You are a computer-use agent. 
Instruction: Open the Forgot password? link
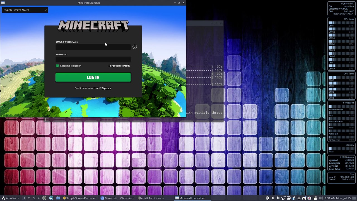pyautogui.click(x=119, y=66)
